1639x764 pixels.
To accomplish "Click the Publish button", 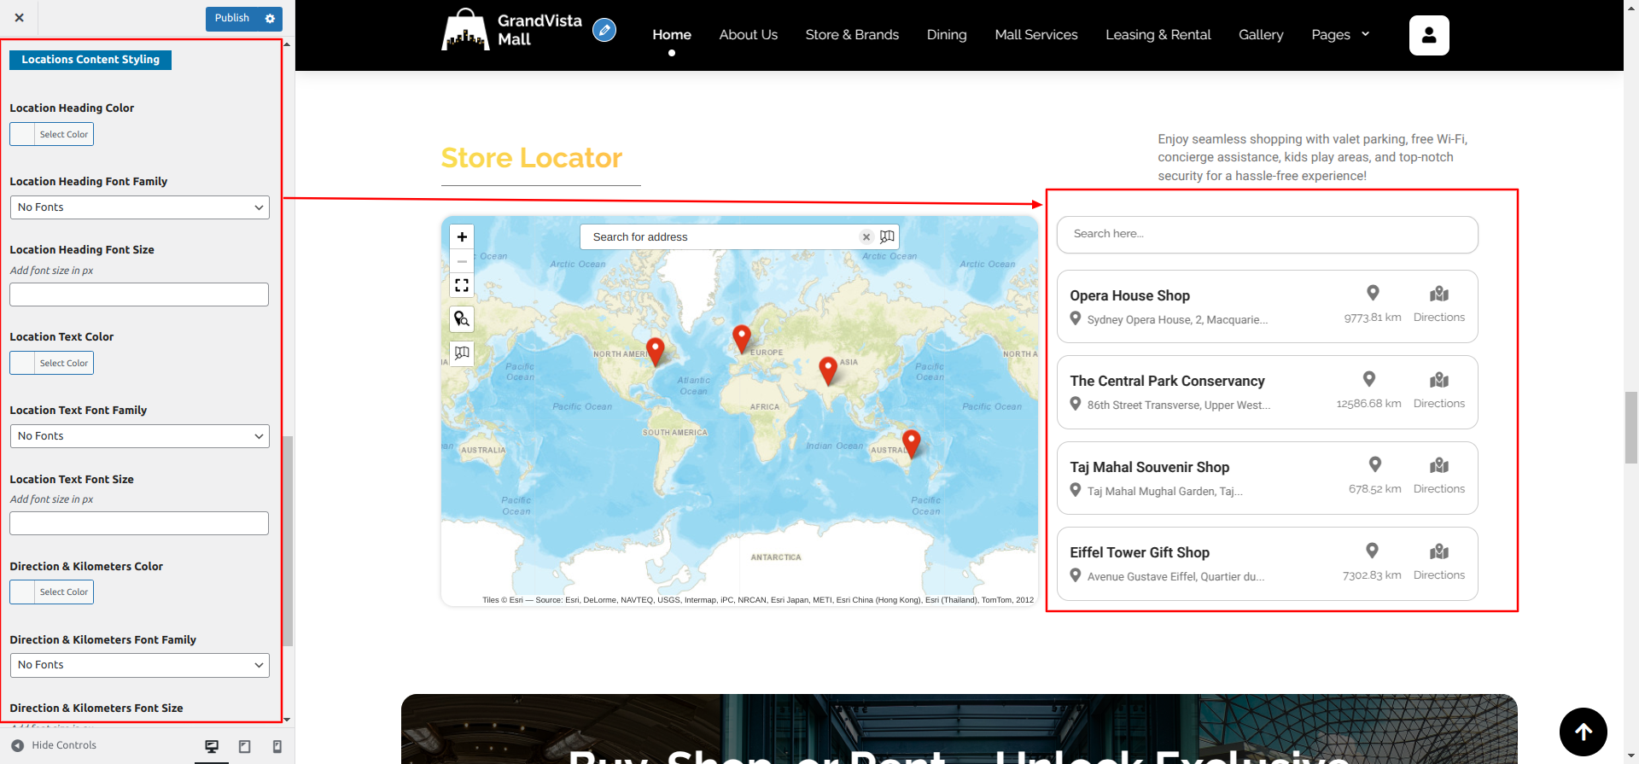I will pos(231,19).
